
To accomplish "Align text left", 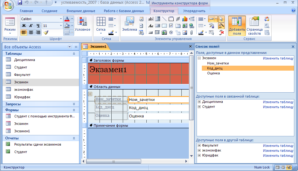I will coord(24,33).
